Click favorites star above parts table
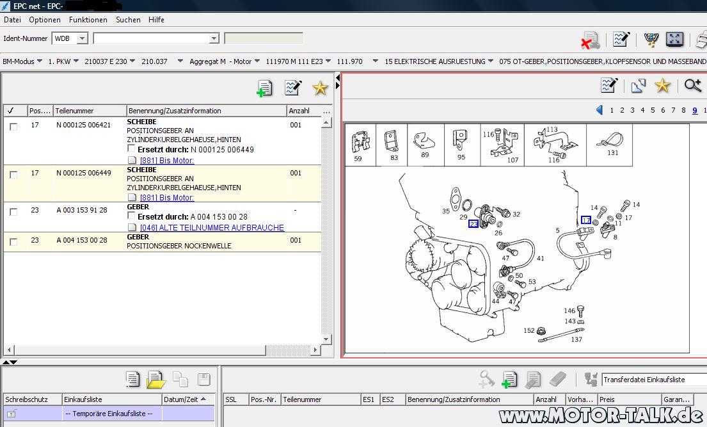Viewport: 707px width, 427px height. (320, 88)
